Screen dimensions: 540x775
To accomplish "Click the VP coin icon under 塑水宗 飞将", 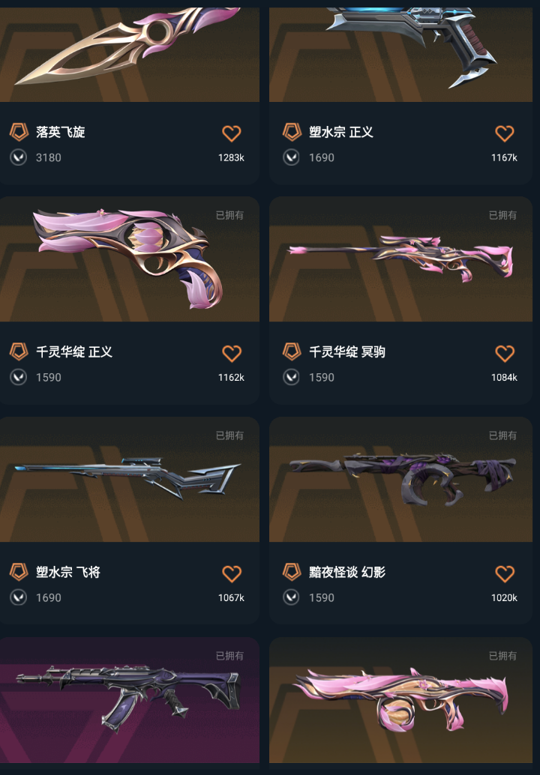I will [18, 597].
